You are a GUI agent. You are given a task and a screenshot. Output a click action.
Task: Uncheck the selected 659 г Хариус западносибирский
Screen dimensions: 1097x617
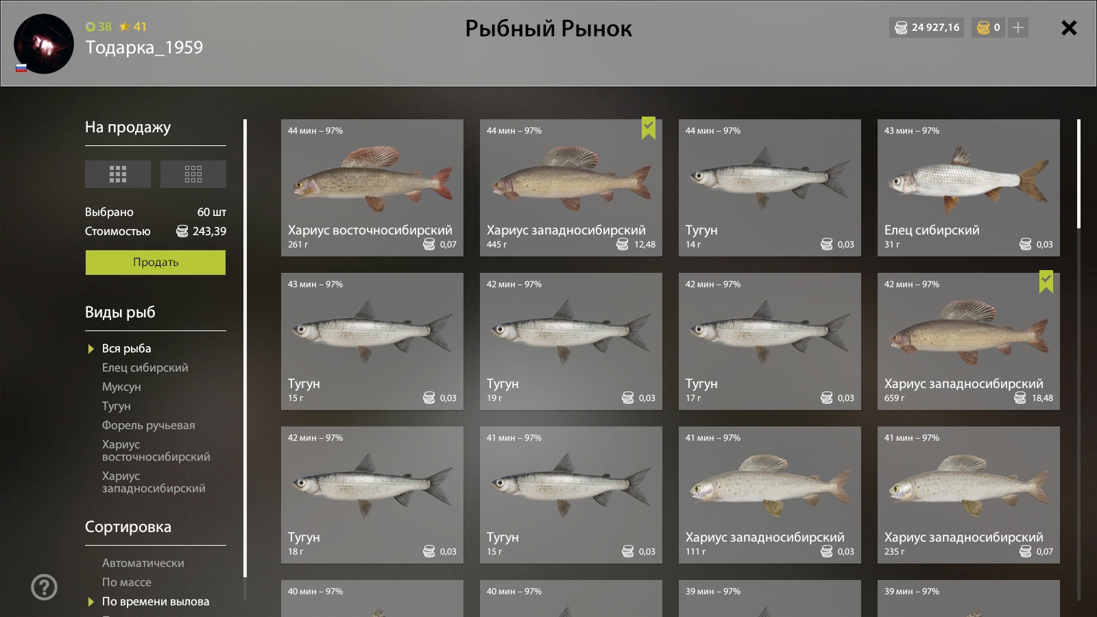click(969, 341)
